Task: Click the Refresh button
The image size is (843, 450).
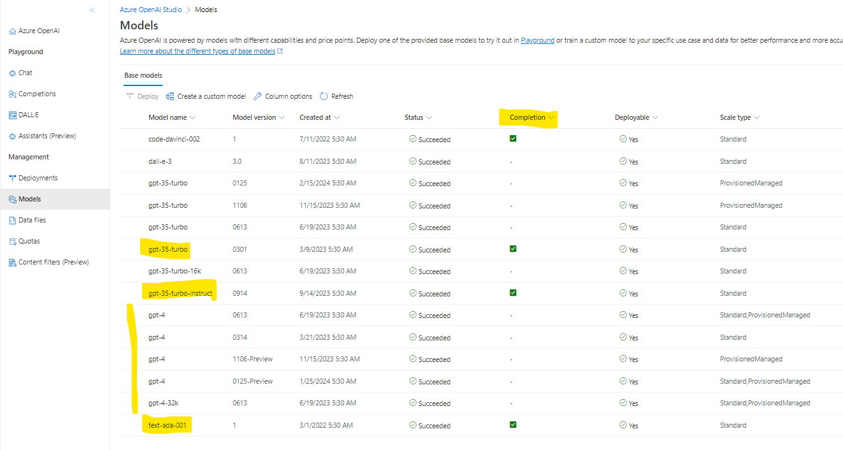Action: tap(336, 96)
